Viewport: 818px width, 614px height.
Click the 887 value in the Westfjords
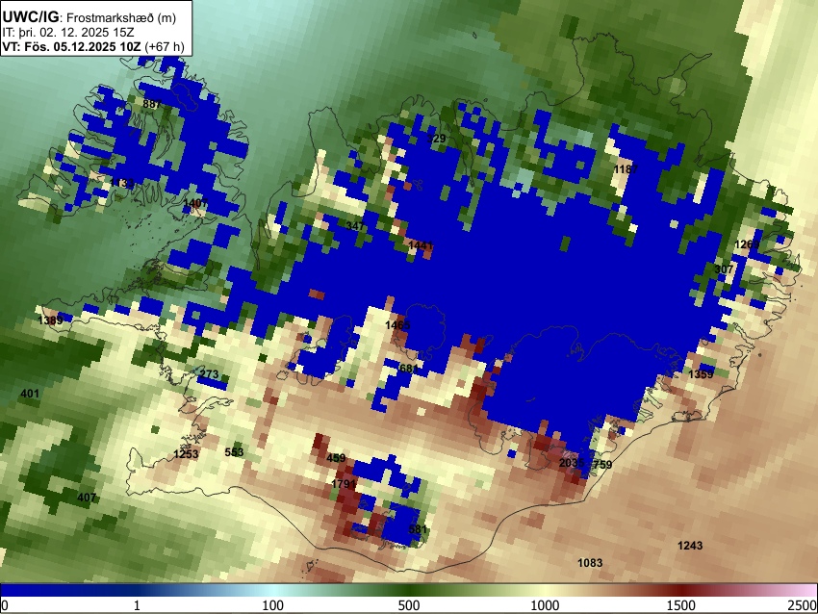click(152, 104)
